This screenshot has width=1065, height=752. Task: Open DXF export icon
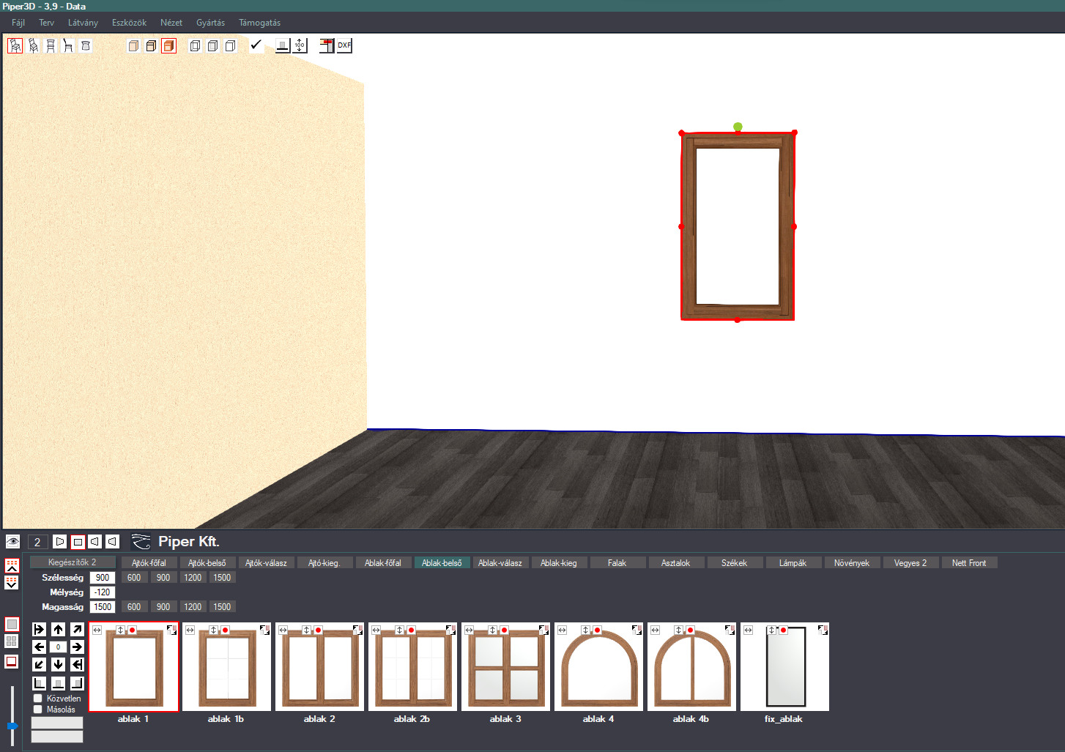[344, 45]
